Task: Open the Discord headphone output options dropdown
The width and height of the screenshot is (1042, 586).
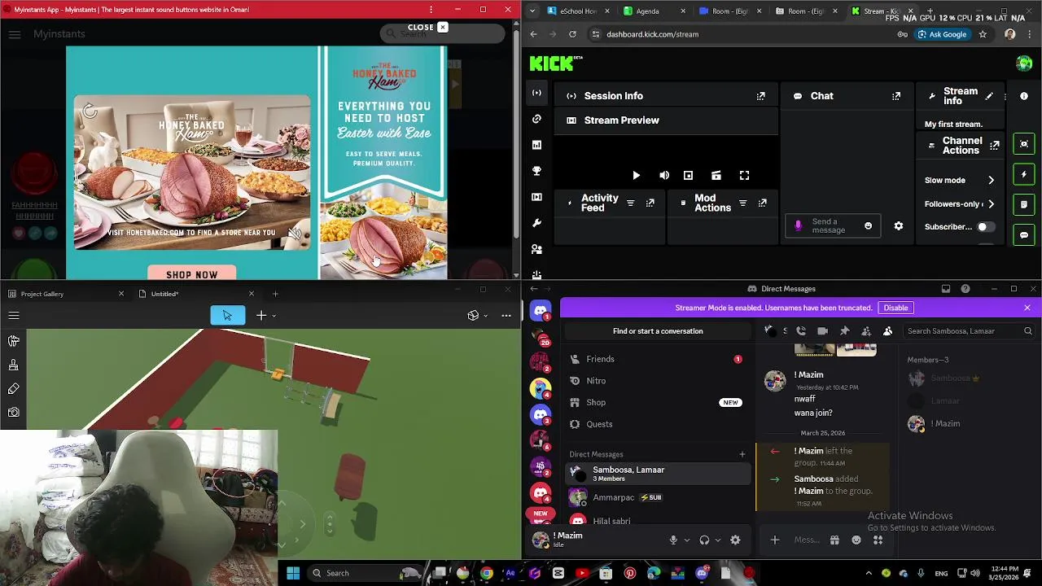Action: [x=717, y=540]
